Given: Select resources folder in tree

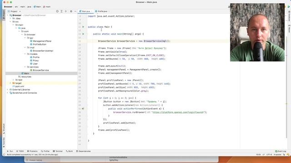Looking at the screenshot, I should pos(25,77).
